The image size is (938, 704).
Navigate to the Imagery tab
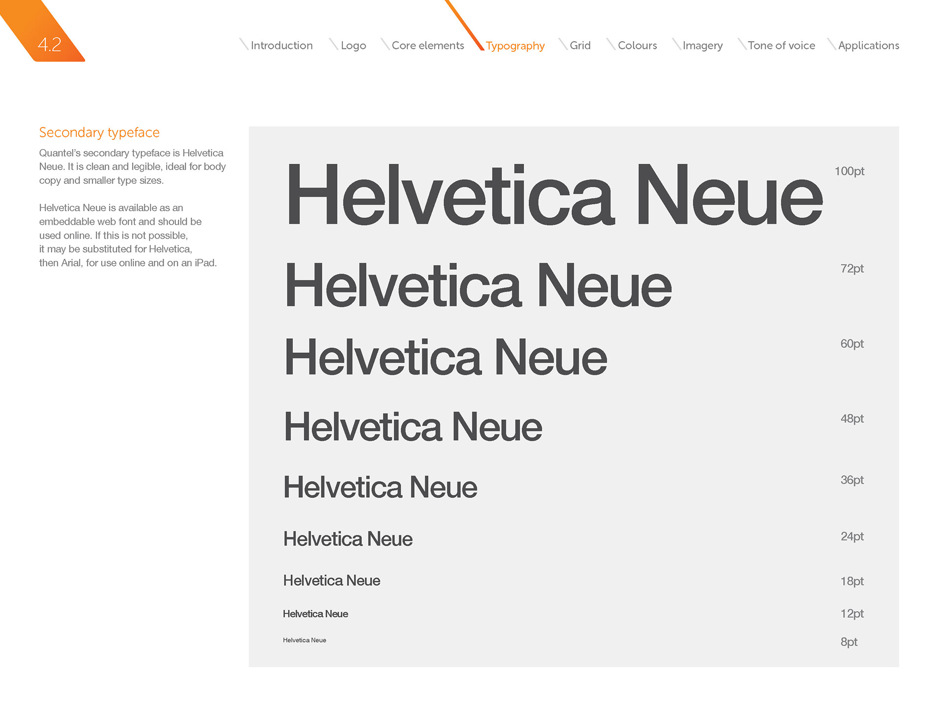pos(703,46)
